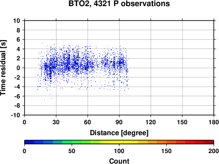Screen dimensions: 219x164
Task: Click the 'Time residual [s]' axis label
Action: coord(3,68)
